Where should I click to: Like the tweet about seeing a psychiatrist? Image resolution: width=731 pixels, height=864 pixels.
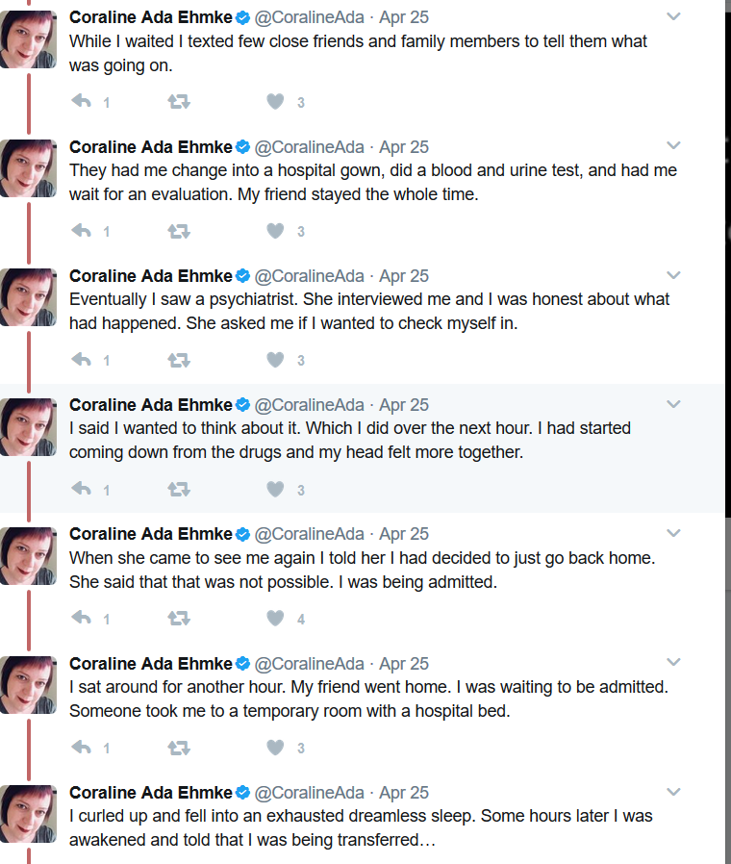(275, 360)
